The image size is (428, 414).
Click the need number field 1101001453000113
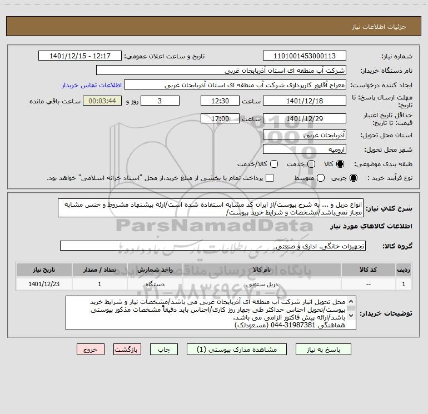coord(305,56)
